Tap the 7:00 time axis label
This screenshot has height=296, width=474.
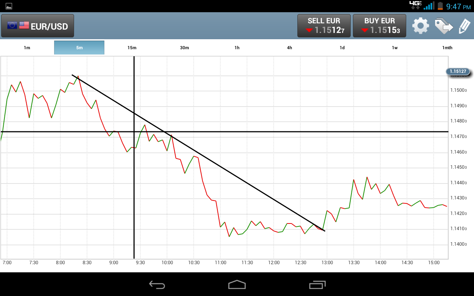point(7,263)
